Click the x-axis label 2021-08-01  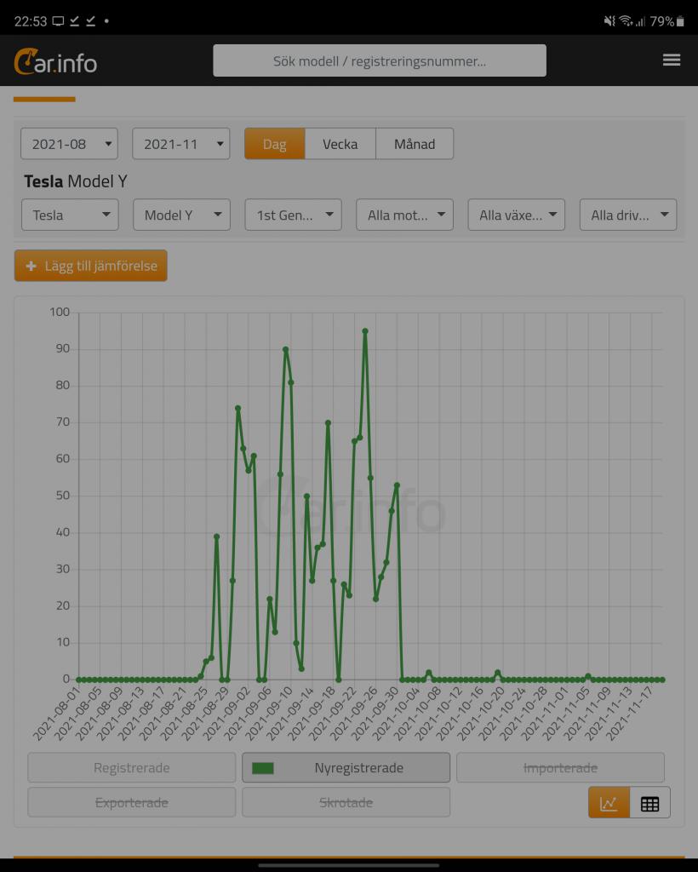(x=57, y=713)
